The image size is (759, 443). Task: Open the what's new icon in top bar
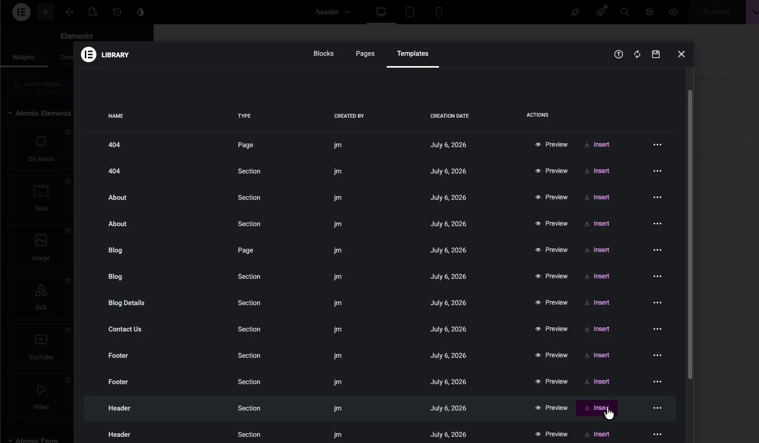coord(601,12)
